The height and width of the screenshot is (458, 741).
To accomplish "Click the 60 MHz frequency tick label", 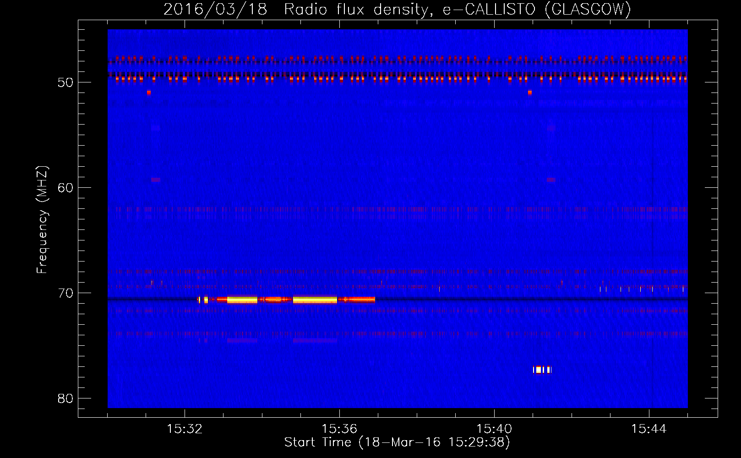I will (x=65, y=188).
